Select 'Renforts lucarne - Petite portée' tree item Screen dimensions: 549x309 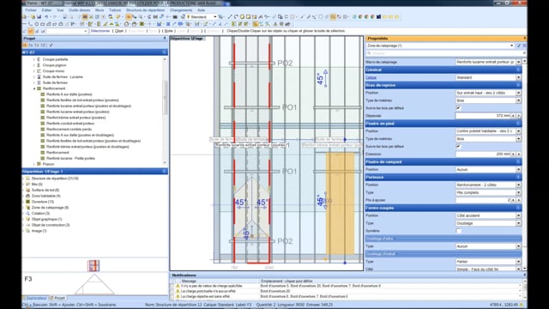click(x=70, y=158)
